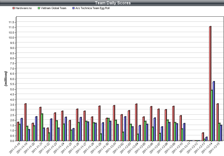Click the 2011-12-14 date label

(207, 147)
